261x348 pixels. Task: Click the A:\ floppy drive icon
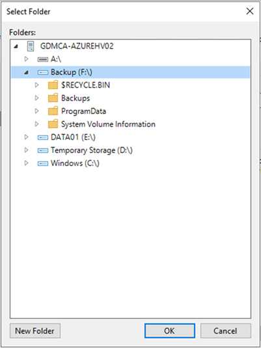[43, 59]
